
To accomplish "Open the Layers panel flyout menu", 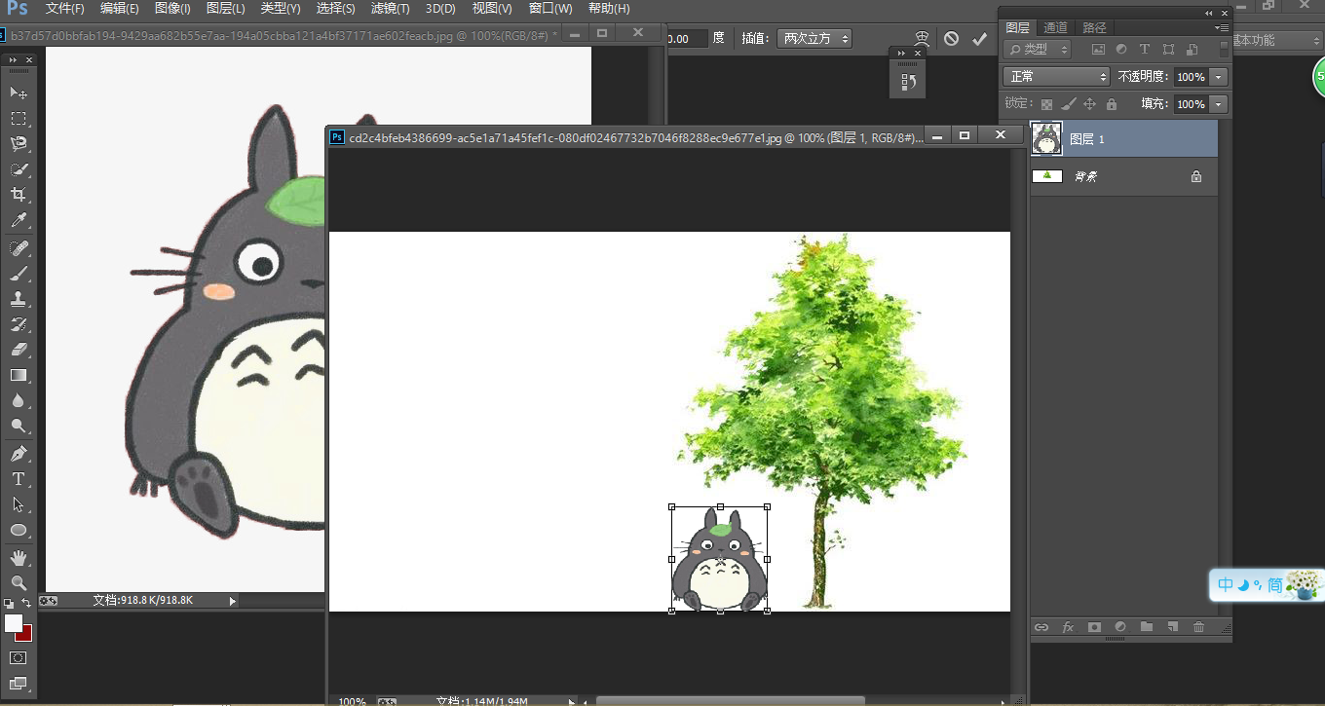I will [1222, 27].
